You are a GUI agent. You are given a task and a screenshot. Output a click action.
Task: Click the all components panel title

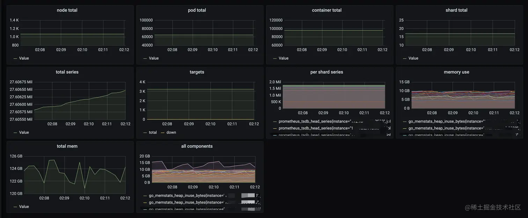tap(197, 146)
